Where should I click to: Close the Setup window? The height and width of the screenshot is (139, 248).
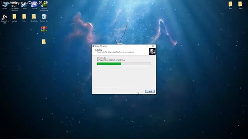[153, 46]
